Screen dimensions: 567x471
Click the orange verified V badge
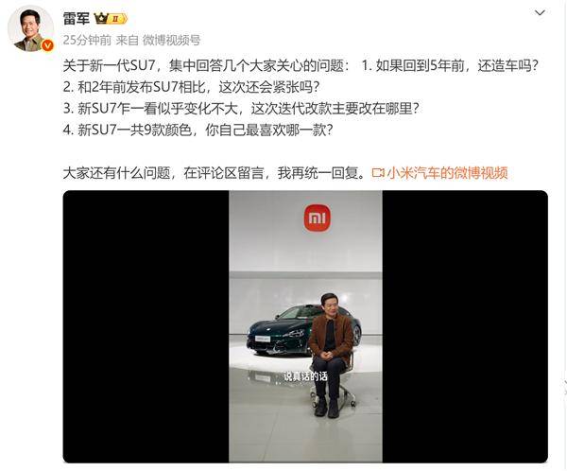48,45
